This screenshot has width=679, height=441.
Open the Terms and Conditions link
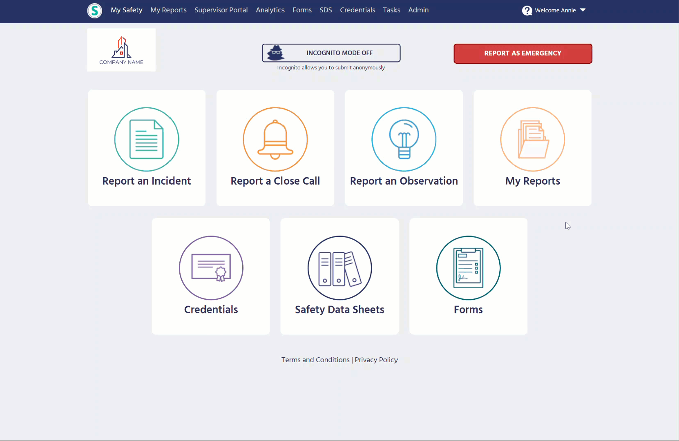pos(315,360)
